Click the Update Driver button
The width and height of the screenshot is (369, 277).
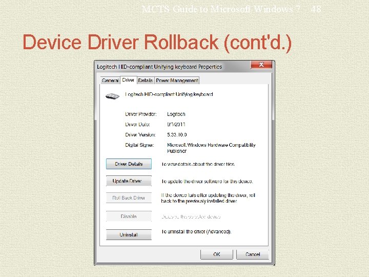(x=129, y=181)
